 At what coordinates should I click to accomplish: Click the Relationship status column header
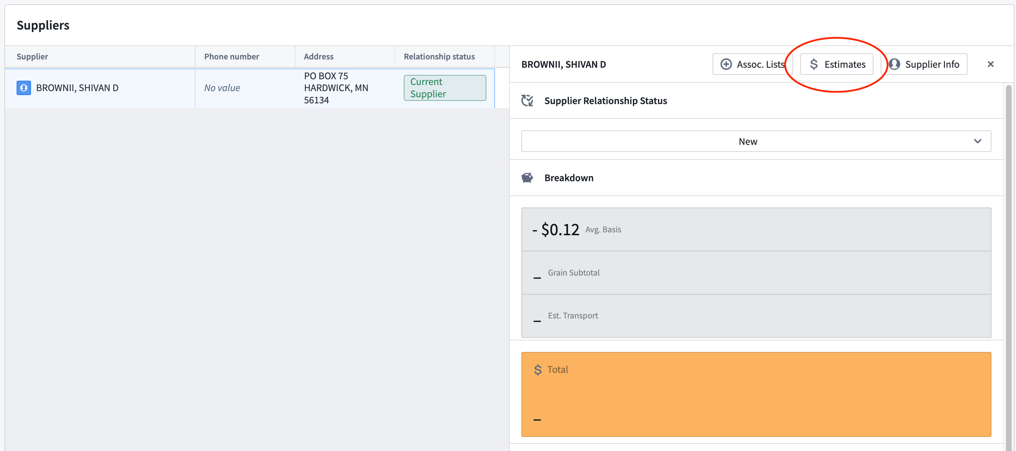point(439,57)
